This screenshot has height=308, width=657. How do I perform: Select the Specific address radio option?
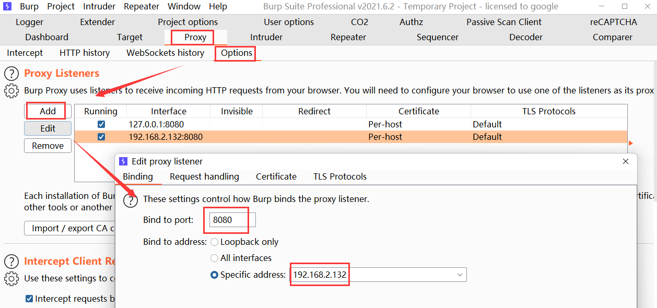214,275
